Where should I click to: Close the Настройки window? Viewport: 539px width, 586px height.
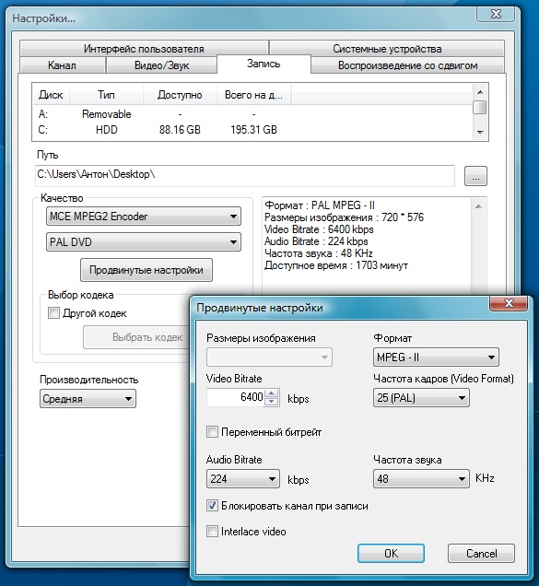pyautogui.click(x=496, y=14)
